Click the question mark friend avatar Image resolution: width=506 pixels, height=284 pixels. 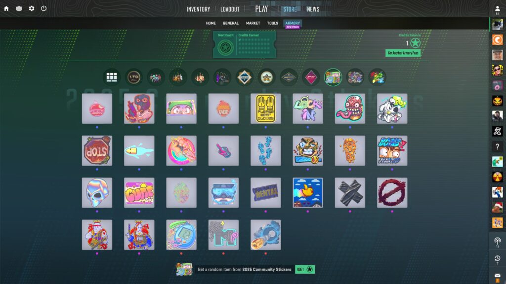(497, 147)
